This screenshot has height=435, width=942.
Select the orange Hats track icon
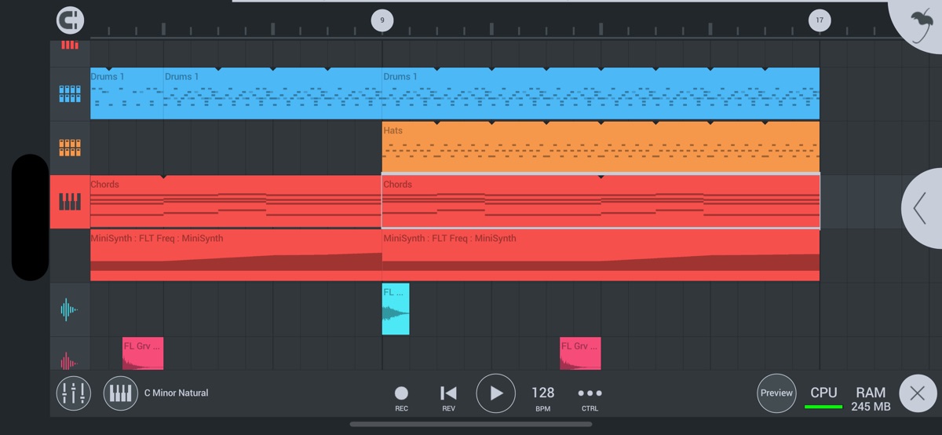pyautogui.click(x=70, y=148)
